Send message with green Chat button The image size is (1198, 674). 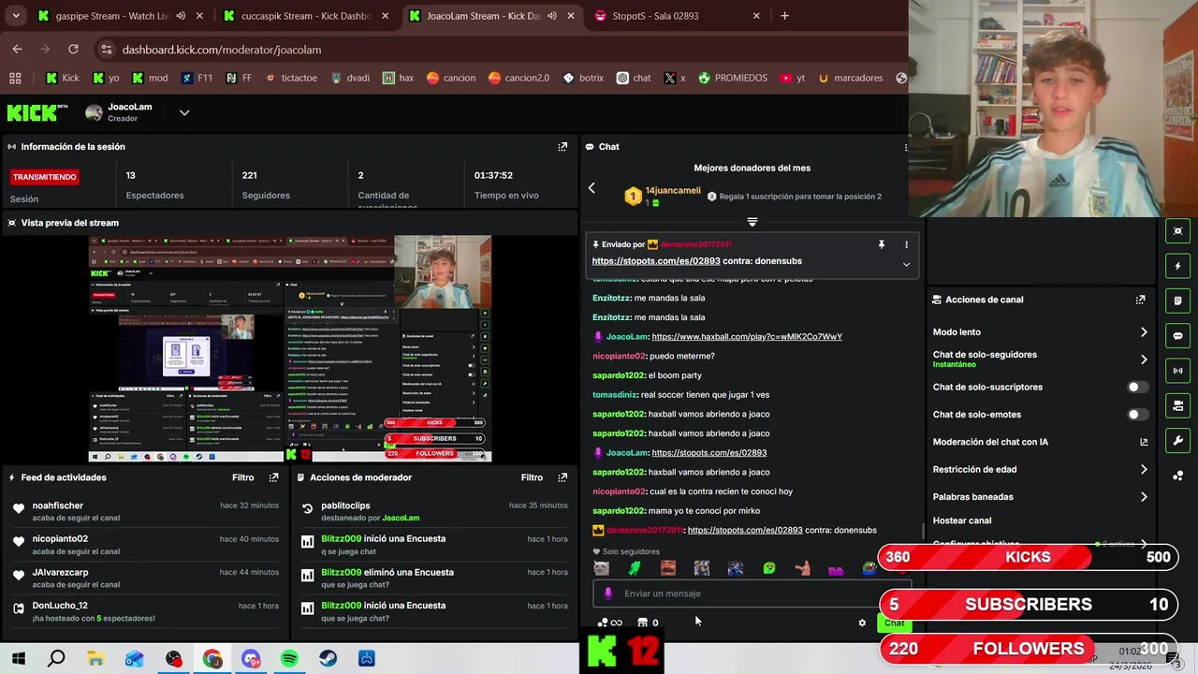tap(894, 623)
